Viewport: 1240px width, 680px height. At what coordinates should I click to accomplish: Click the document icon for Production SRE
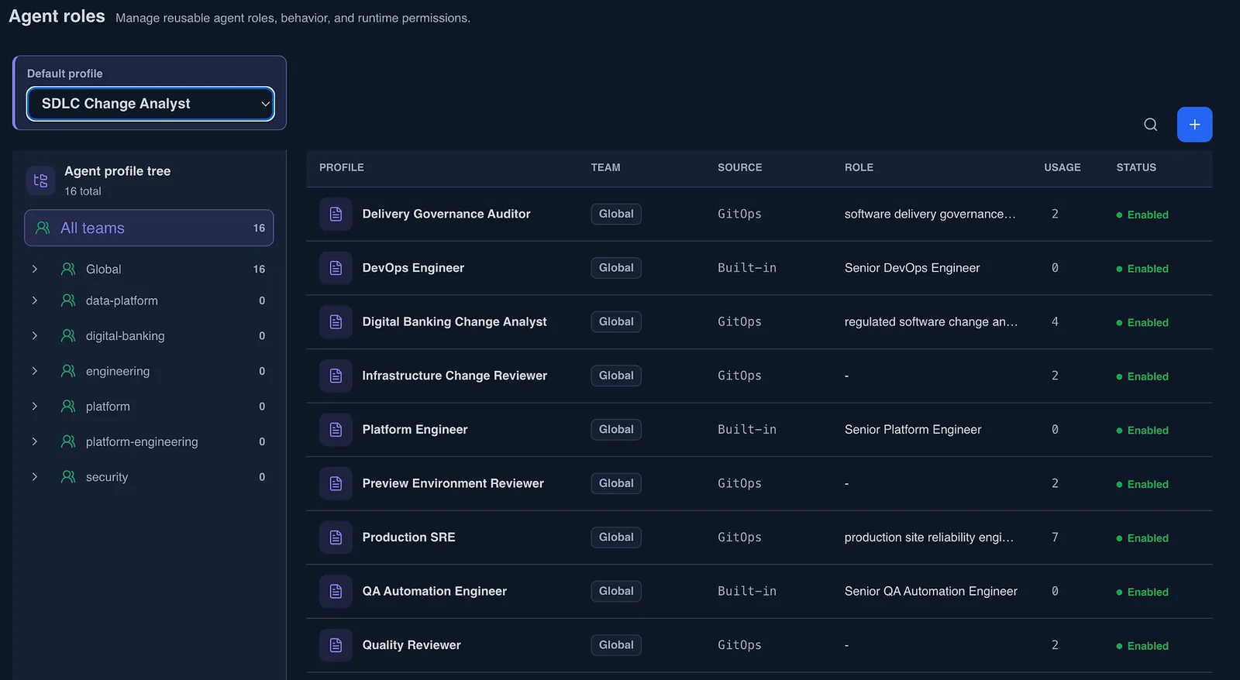coord(336,537)
